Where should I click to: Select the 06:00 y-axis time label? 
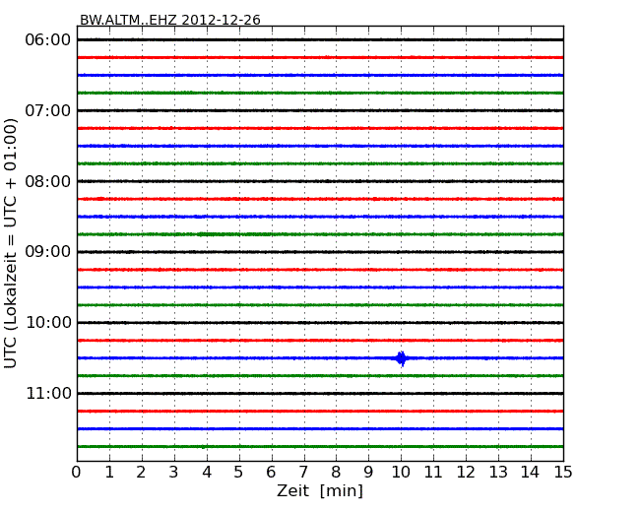(x=48, y=40)
